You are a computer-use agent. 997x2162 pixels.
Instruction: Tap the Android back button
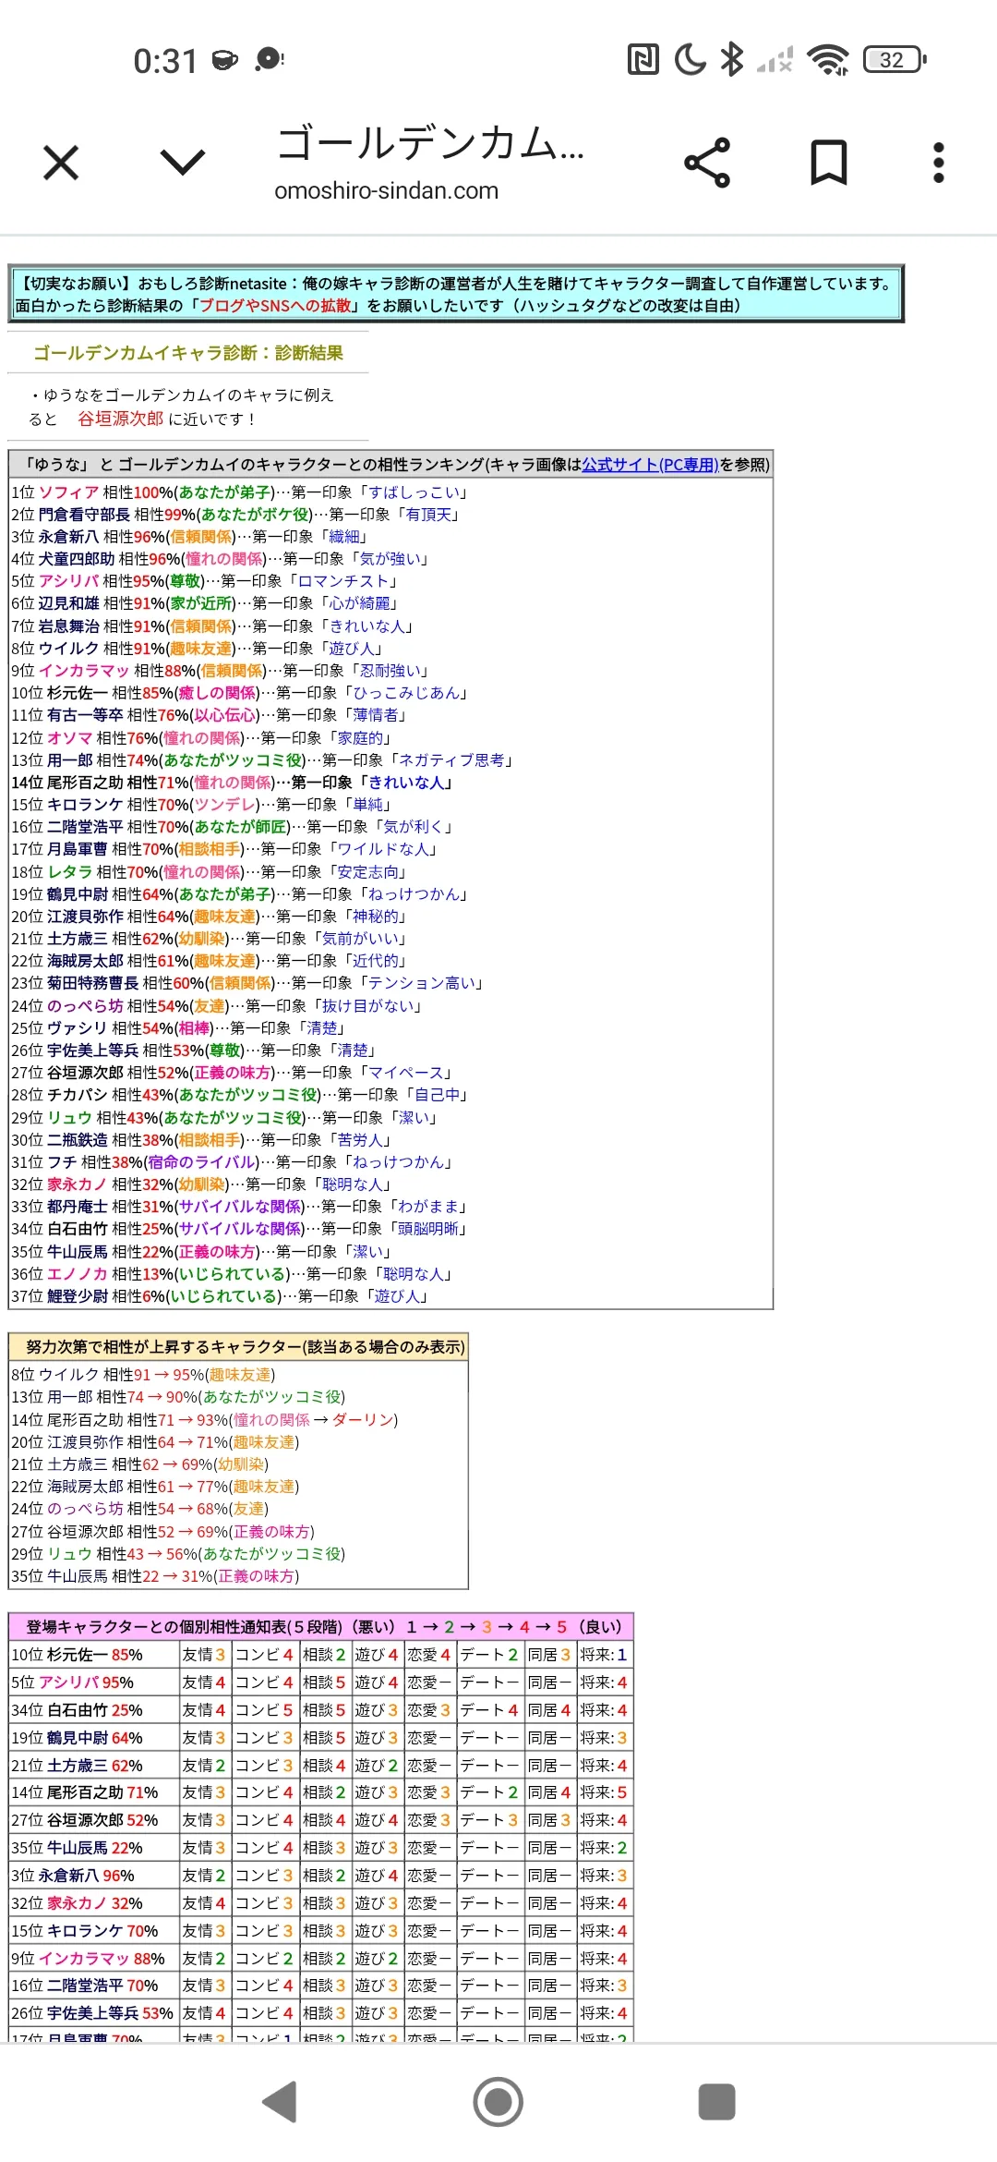pyautogui.click(x=280, y=2102)
